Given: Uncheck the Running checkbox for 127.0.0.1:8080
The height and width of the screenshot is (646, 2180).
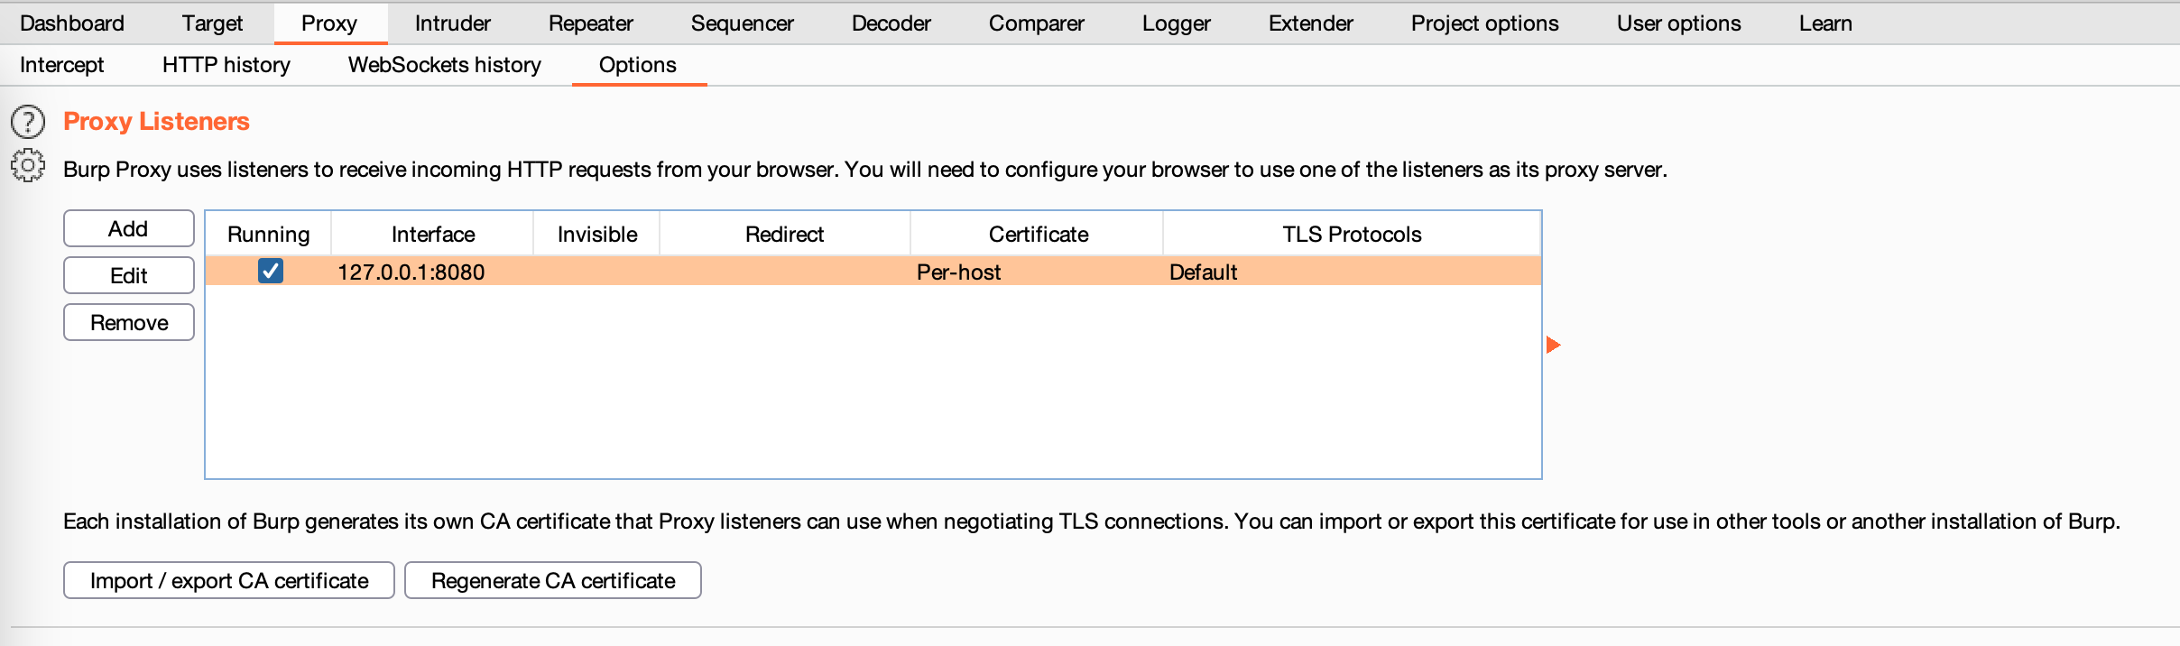Looking at the screenshot, I should 271,271.
